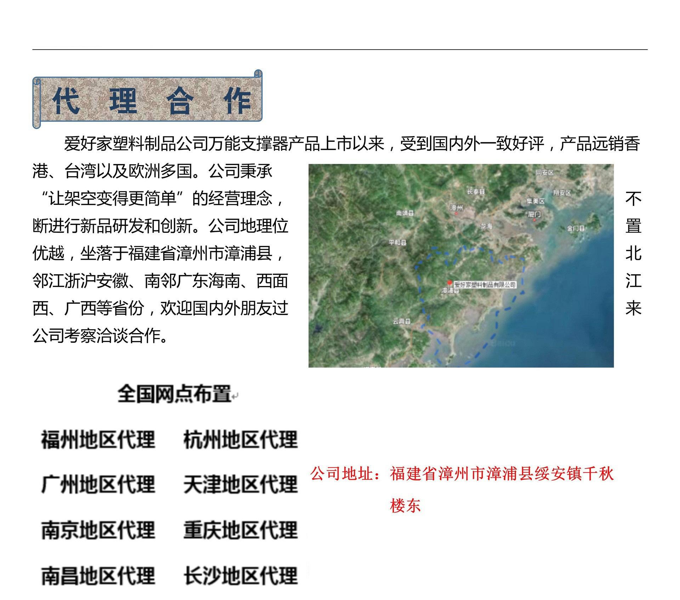This screenshot has width=680, height=600.
Task: Select 福州地区代理 text
Action: pos(98,439)
